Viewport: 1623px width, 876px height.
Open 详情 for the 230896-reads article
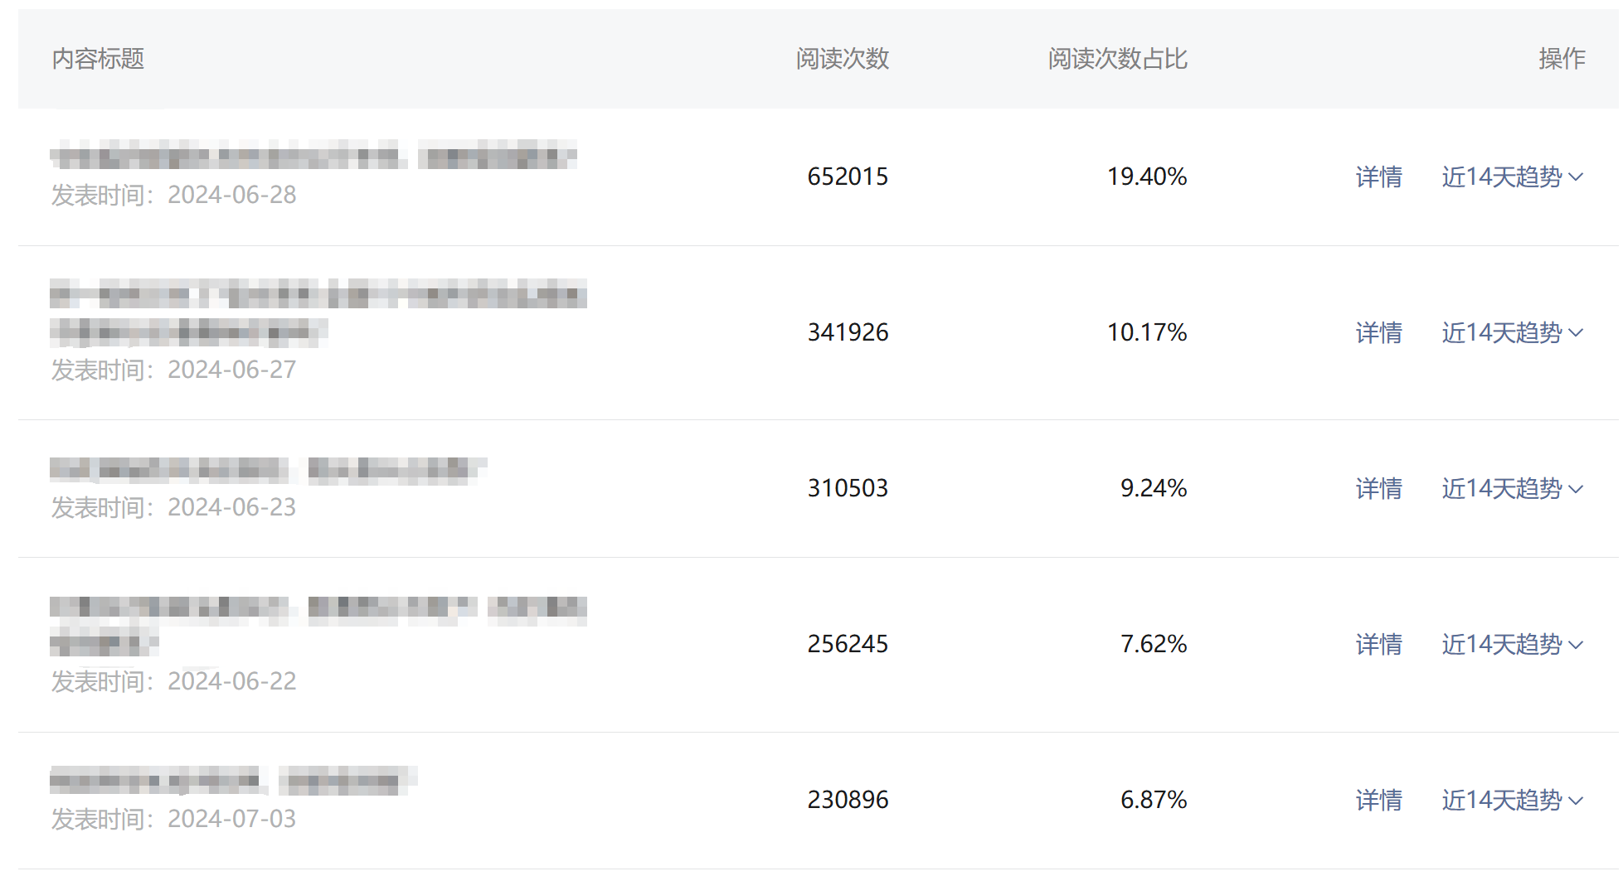1378,800
